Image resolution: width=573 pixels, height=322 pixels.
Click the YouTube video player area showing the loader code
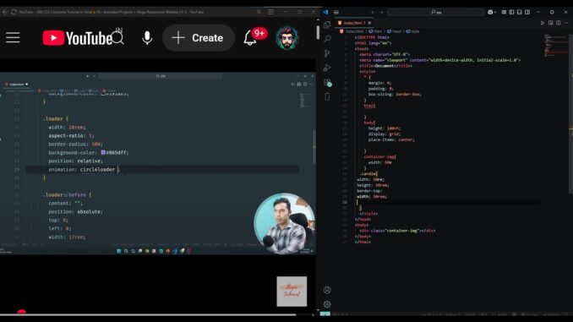point(158,163)
